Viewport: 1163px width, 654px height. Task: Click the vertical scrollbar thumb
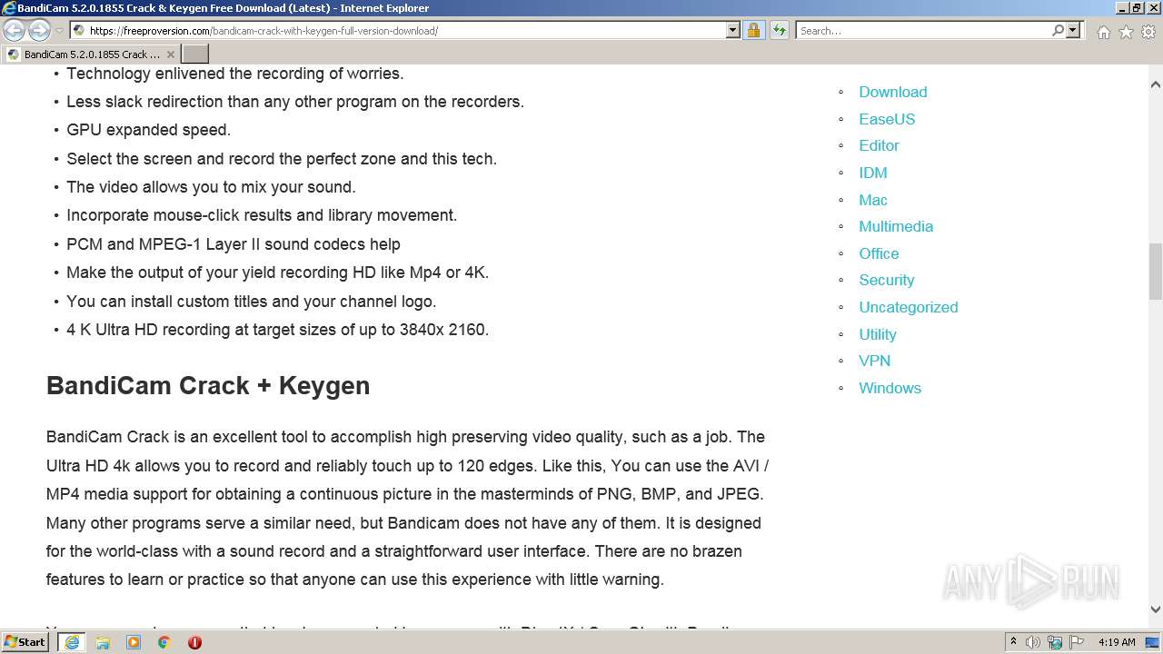1156,271
